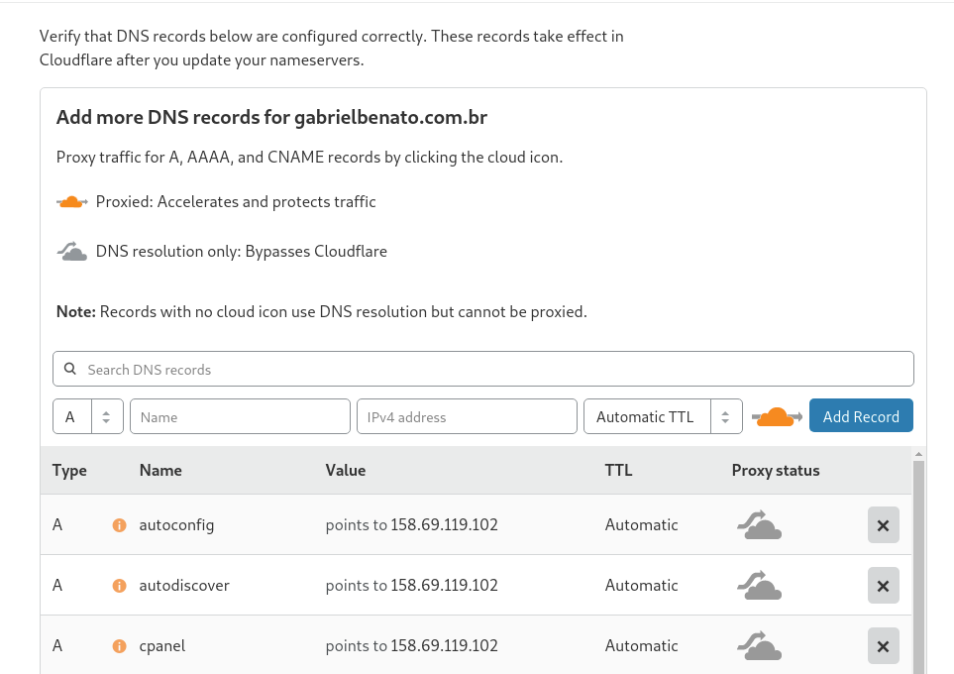Screen dimensions: 954x674
Task: Focus the IPv4 address input field
Action: (467, 416)
